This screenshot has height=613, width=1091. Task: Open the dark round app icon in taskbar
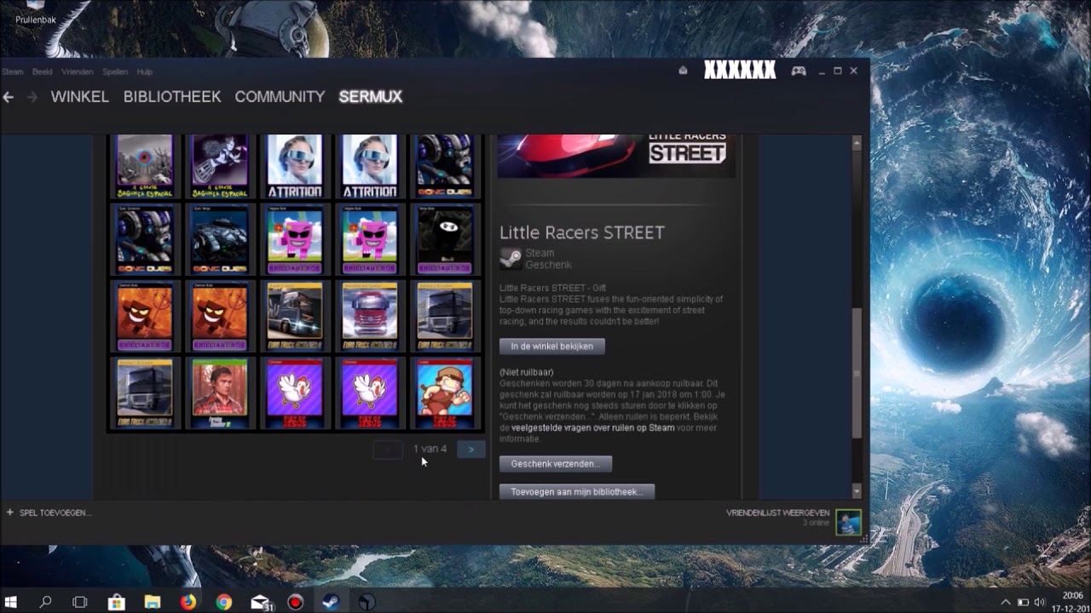pos(367,602)
